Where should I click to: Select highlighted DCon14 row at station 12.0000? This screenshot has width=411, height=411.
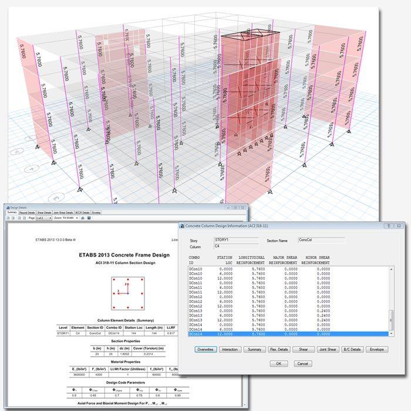(288, 334)
